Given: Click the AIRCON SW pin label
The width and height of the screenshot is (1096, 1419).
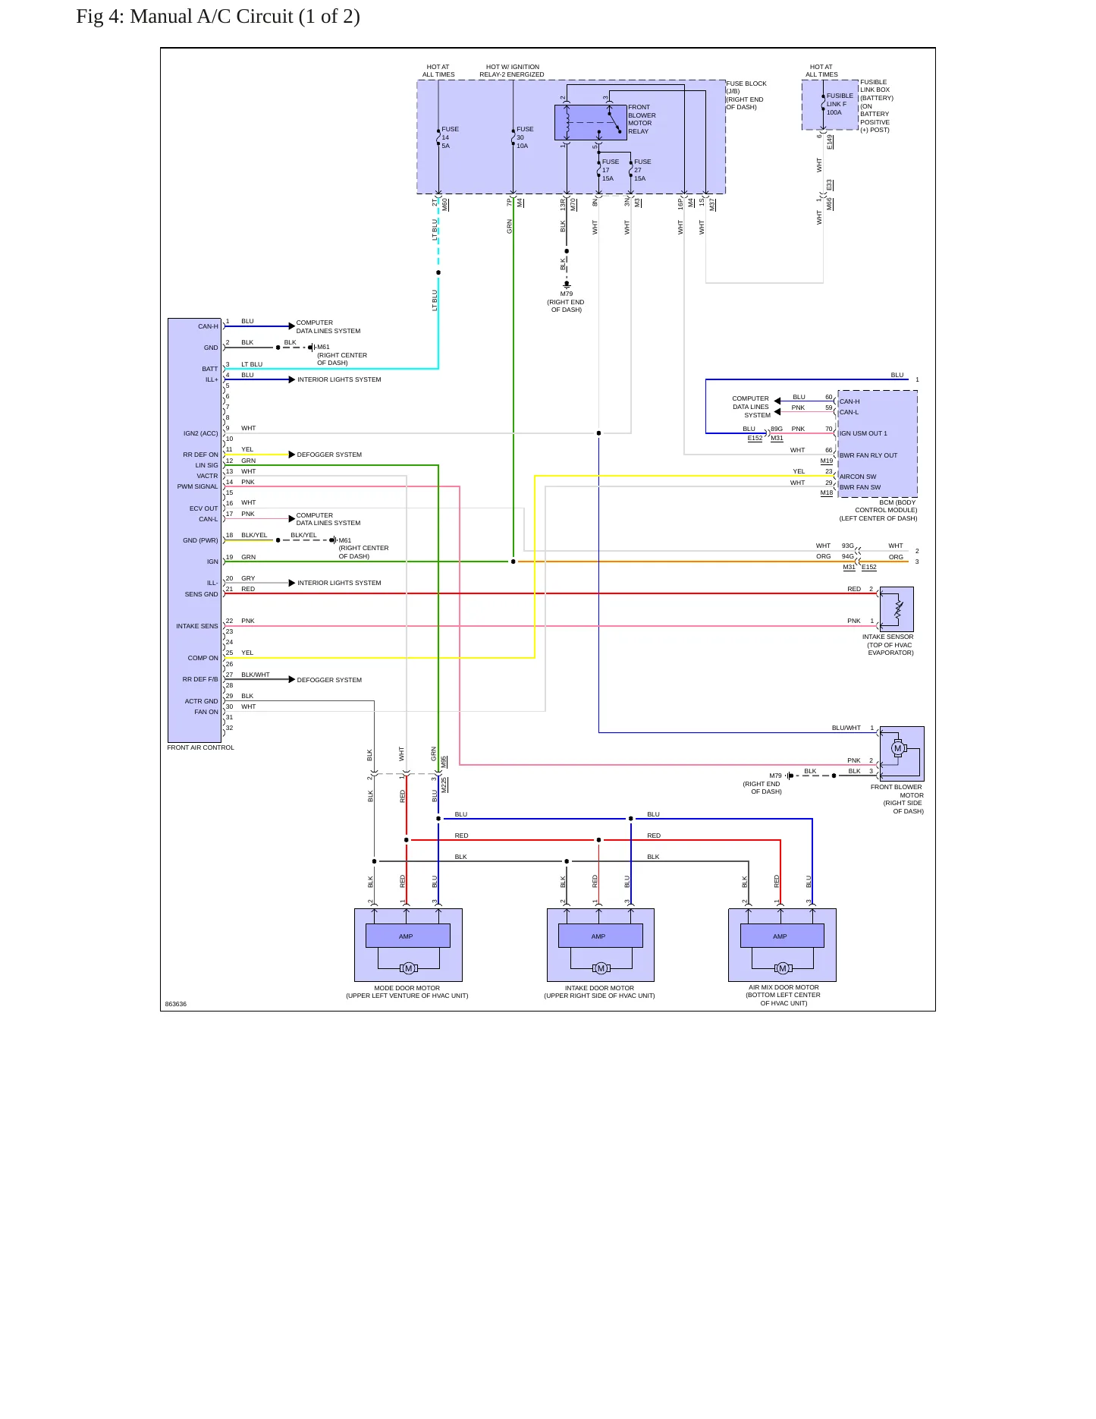Looking at the screenshot, I should pyautogui.click(x=857, y=477).
